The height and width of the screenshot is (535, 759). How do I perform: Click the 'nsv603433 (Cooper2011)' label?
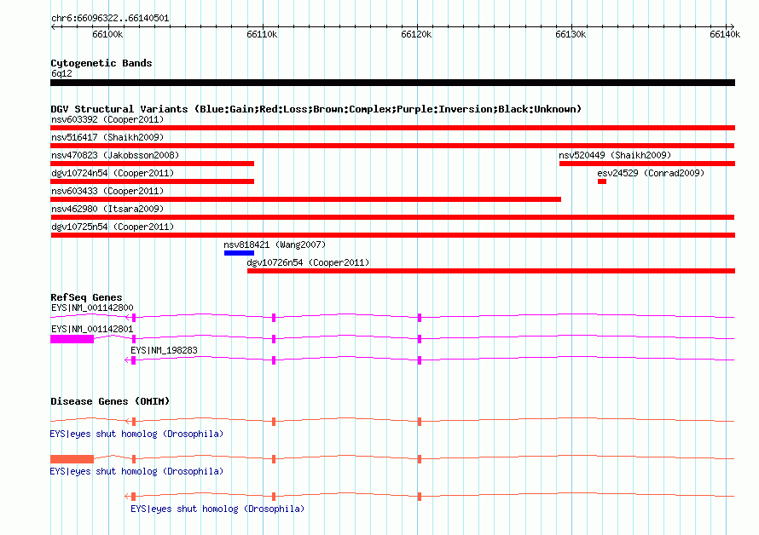click(107, 191)
